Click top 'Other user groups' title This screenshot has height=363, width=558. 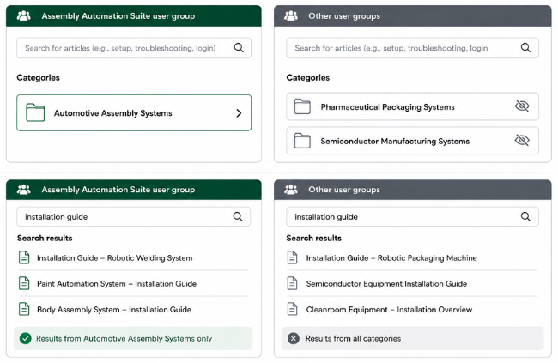pyautogui.click(x=344, y=16)
